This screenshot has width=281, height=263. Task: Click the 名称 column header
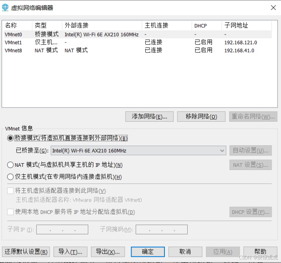17,25
